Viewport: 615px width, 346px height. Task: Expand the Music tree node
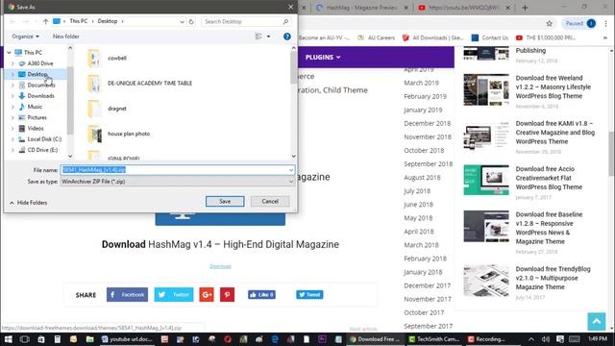pos(12,107)
